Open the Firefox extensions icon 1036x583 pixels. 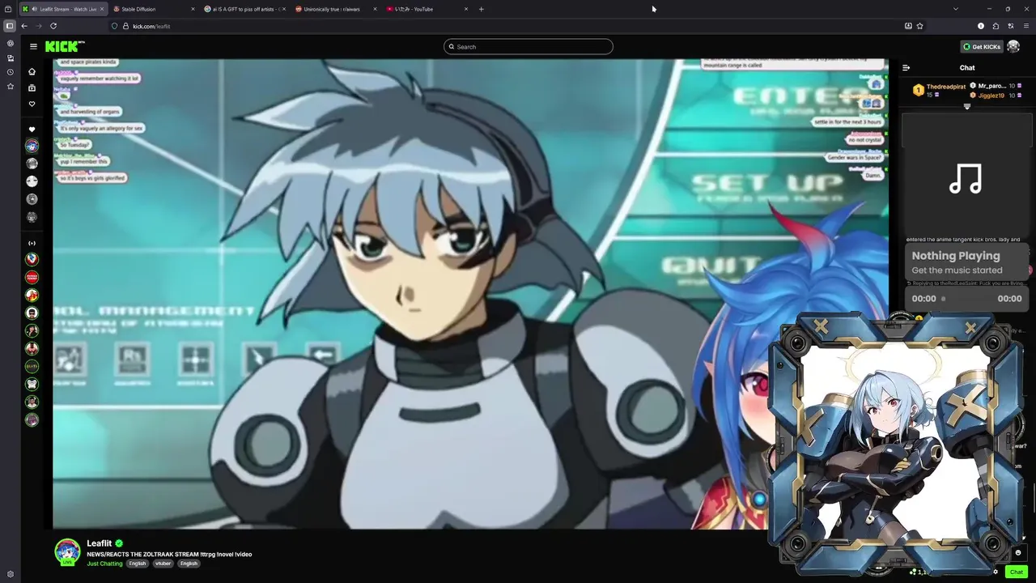(x=996, y=26)
